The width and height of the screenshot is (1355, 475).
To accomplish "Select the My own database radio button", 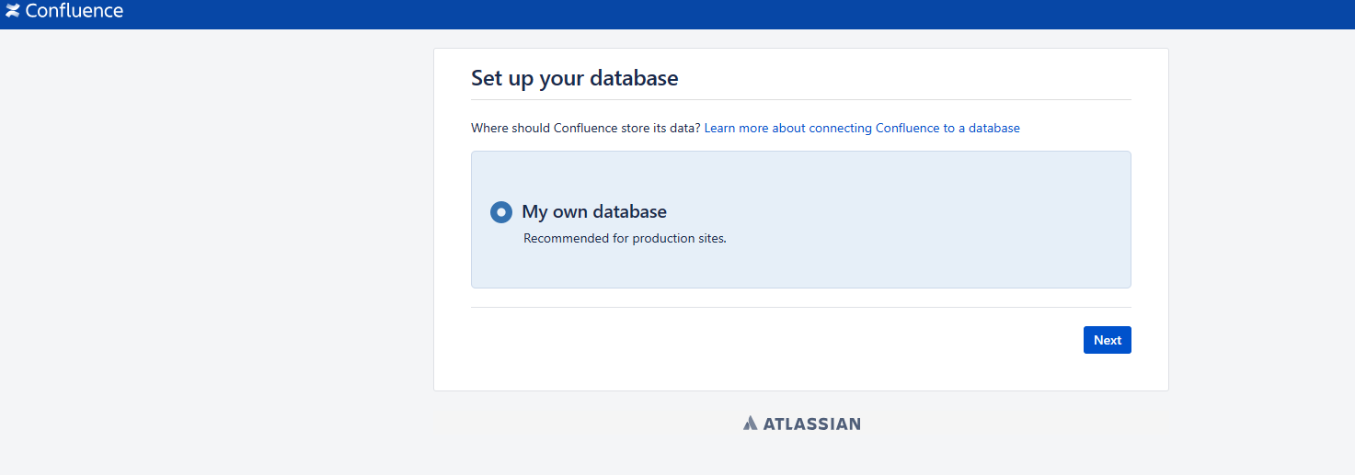I will click(x=501, y=212).
